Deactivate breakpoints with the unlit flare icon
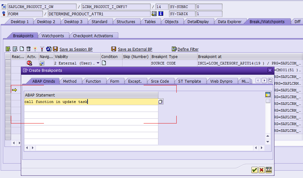 (42, 49)
